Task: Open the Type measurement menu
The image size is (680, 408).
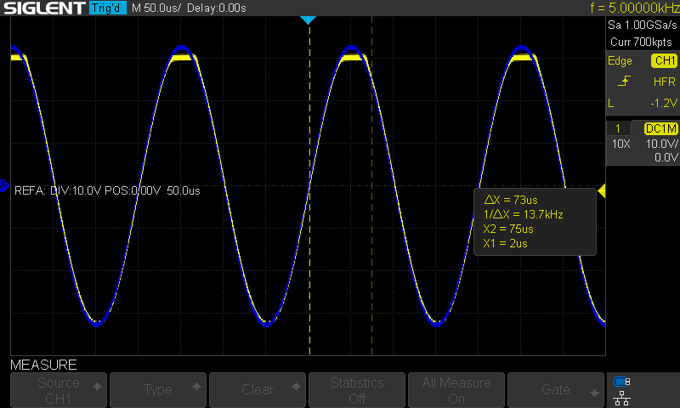Action: pyautogui.click(x=158, y=390)
